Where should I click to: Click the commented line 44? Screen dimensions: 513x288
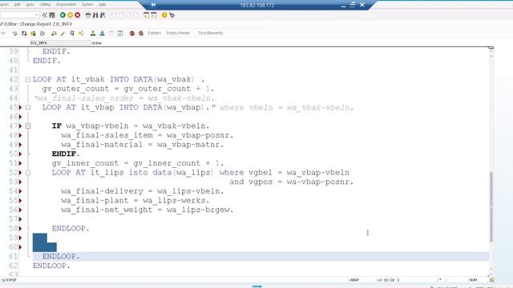pos(124,98)
